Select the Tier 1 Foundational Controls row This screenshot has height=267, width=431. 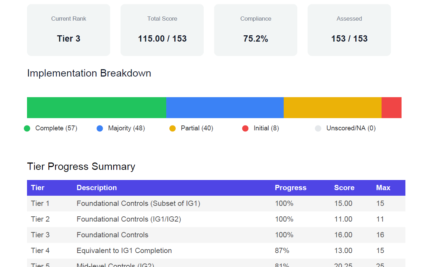[x=140, y=203]
